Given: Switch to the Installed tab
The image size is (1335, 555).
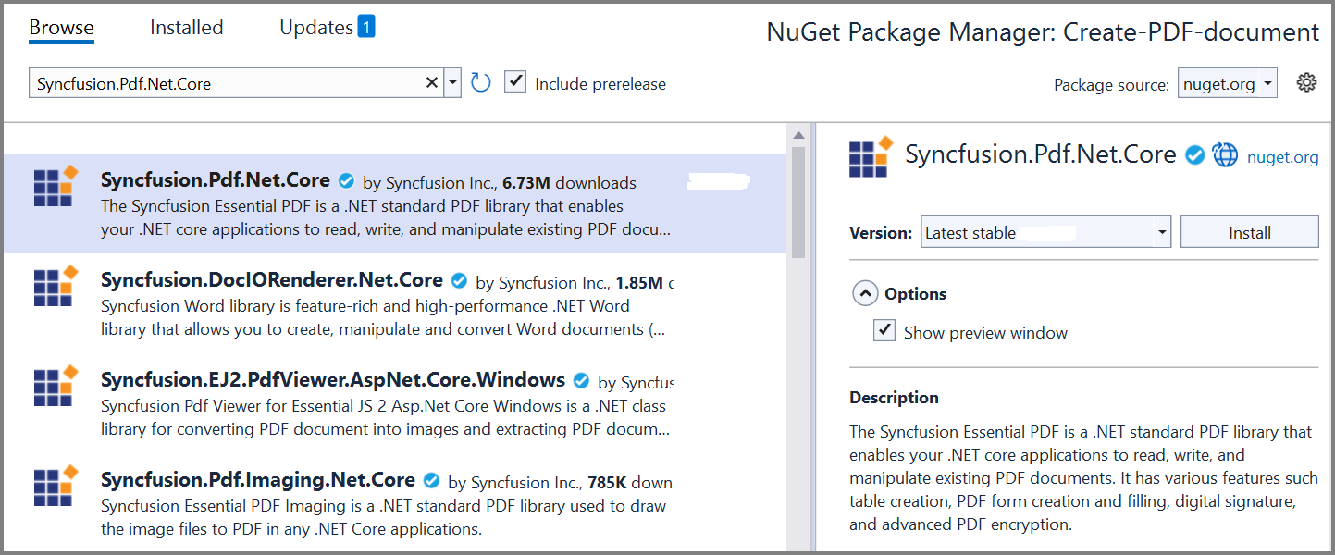Looking at the screenshot, I should click(186, 28).
